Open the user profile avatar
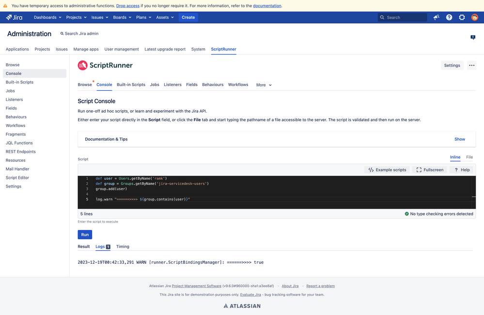 pyautogui.click(x=475, y=17)
